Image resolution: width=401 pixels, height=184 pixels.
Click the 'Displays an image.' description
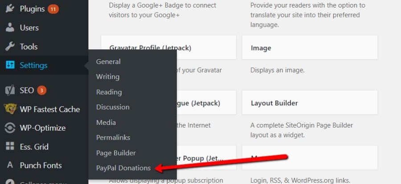click(277, 70)
